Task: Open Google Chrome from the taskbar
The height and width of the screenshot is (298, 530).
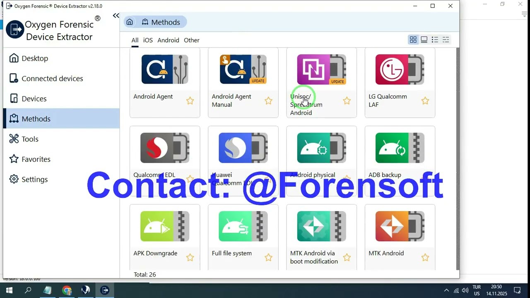Action: click(67, 291)
